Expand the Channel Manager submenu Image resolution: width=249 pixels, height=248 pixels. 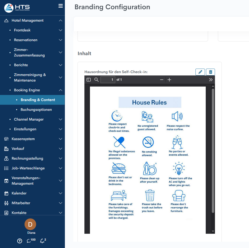pos(60,120)
